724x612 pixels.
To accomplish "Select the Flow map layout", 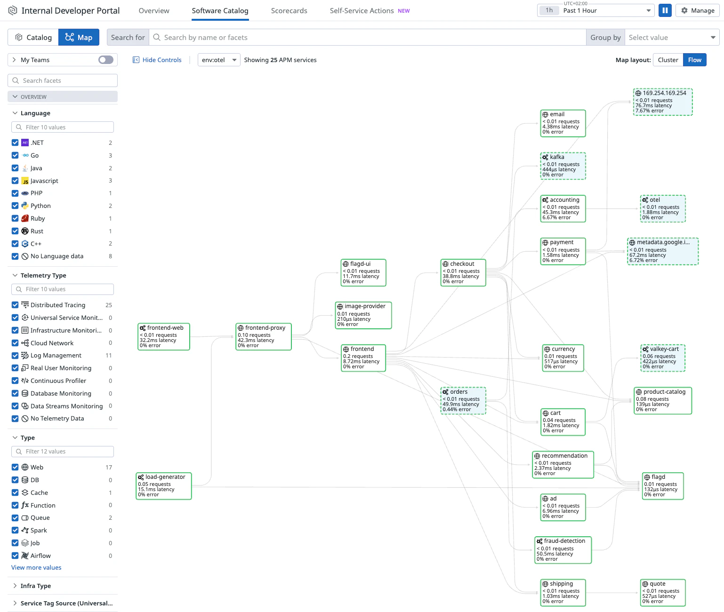I will pos(694,60).
